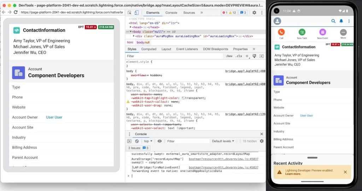Viewport: 362px width, 191px height.
Task: Click the yellow warning count badge
Action: pyautogui.click(x=233, y=13)
